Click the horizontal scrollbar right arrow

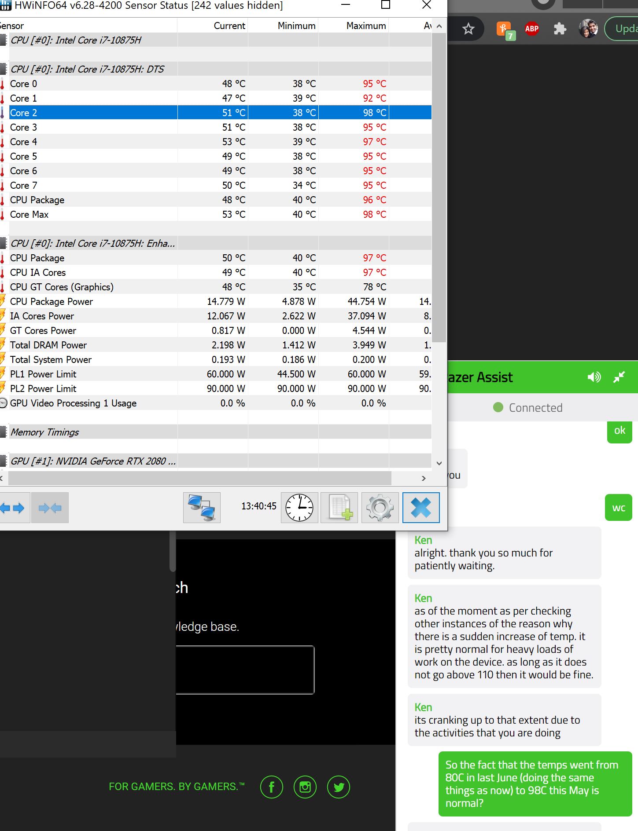(424, 478)
